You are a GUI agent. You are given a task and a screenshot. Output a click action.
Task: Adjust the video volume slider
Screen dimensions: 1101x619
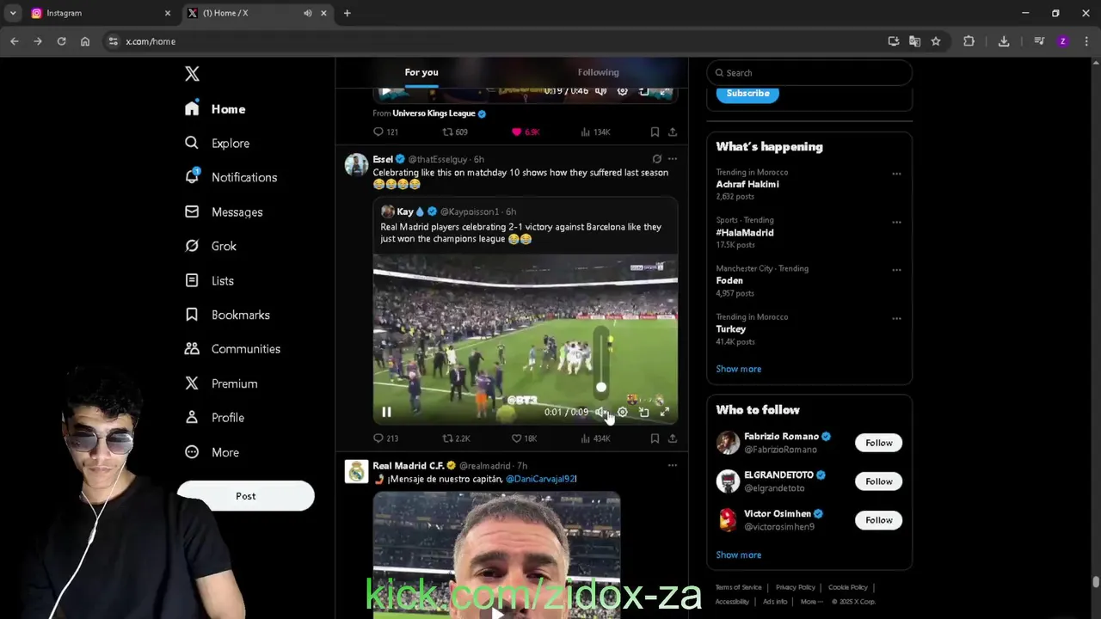[601, 361]
